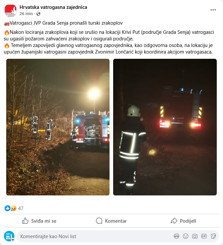The width and height of the screenshot is (223, 245).
Task: Open the three-dots post options menu
Action: 213,10
